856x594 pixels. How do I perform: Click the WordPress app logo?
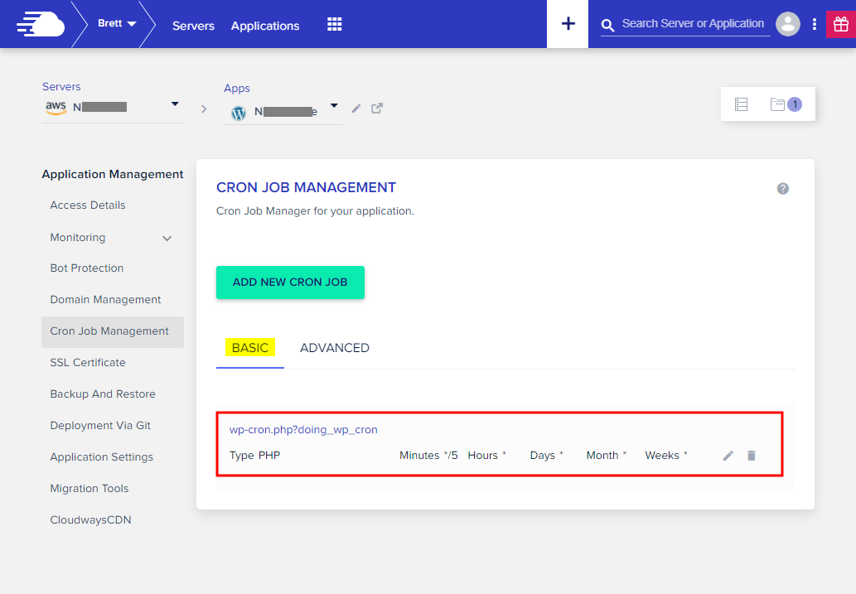click(x=239, y=113)
